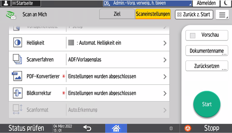Screen dimensions: 232x133
Task: Open the hamburger menu
Action: [222, 15]
